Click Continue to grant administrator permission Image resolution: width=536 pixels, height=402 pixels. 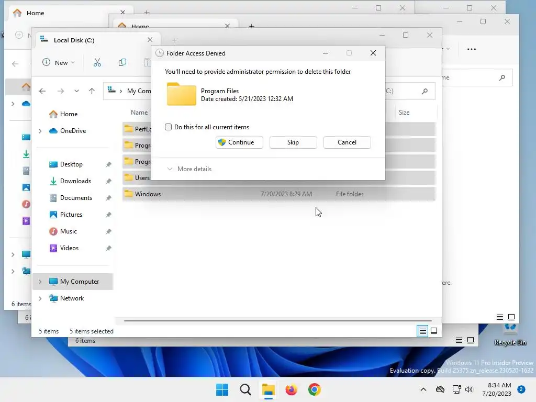coord(239,142)
